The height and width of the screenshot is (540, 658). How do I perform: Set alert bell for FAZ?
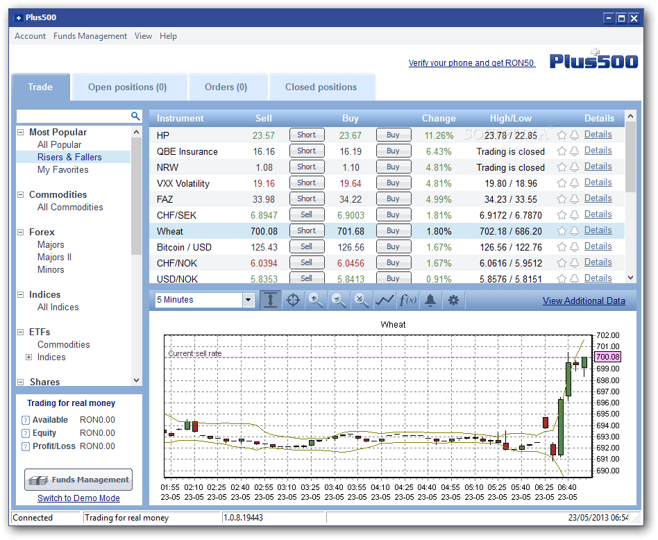point(575,199)
